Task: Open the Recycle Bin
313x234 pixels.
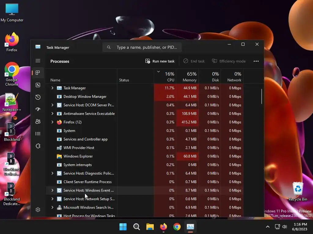Action: 298,191
